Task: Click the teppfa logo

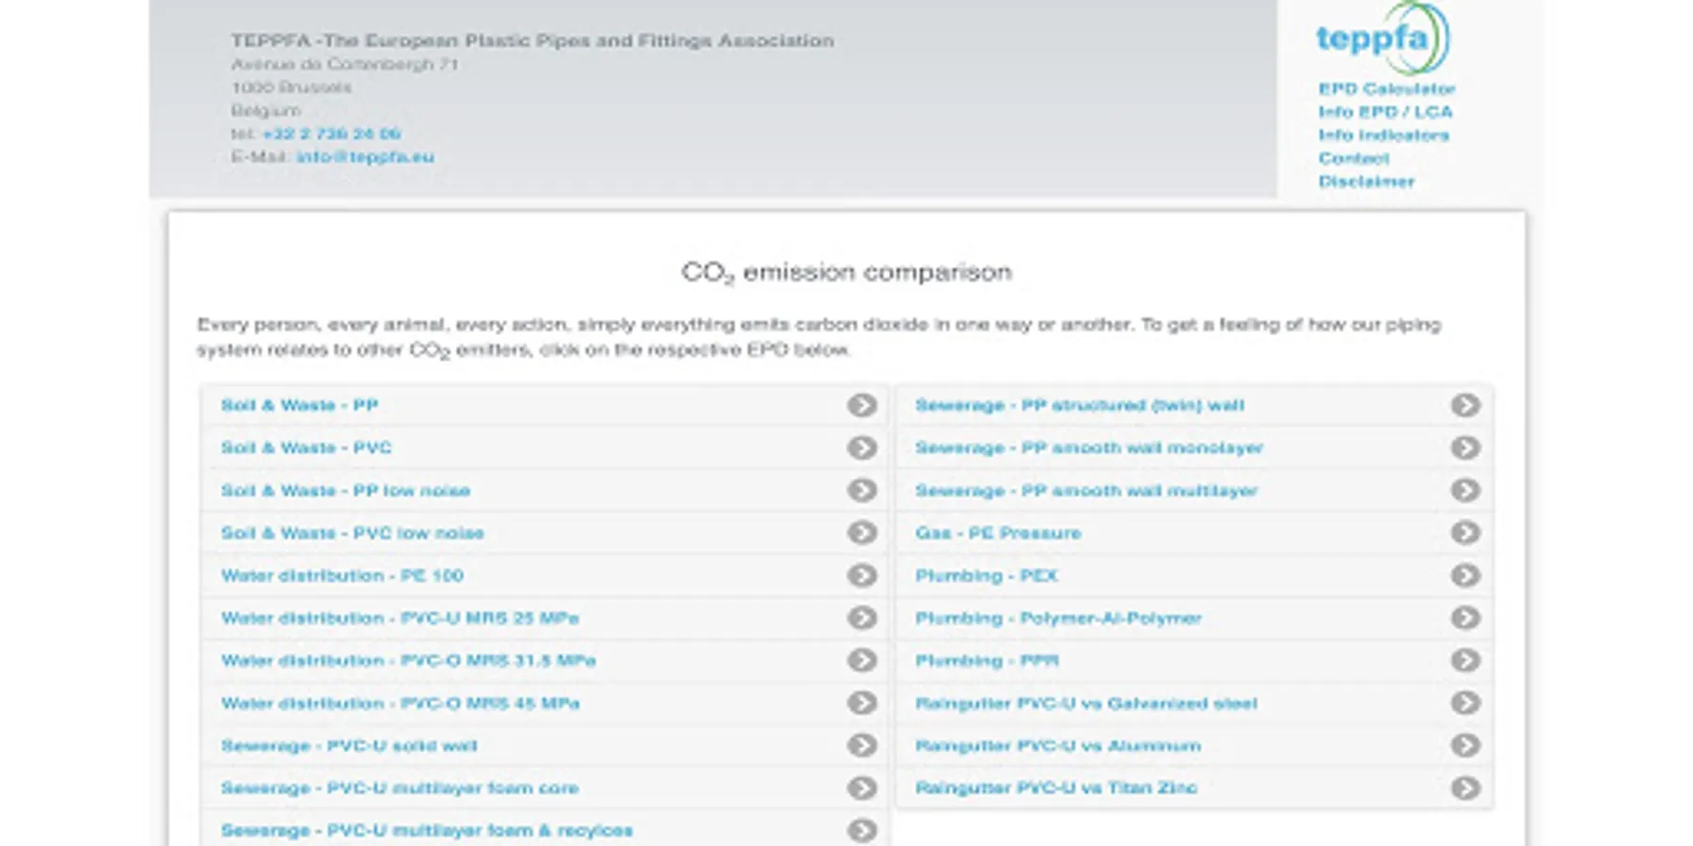Action: click(x=1382, y=39)
